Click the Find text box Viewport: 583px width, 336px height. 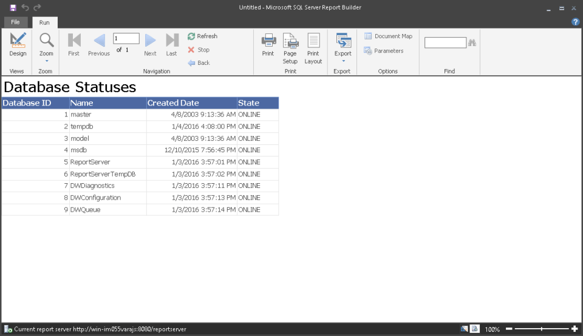[x=445, y=42]
